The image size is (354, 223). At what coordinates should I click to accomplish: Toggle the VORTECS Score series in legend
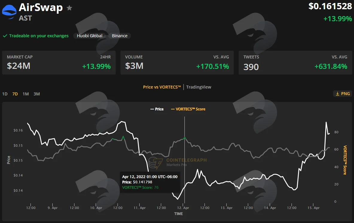[x=188, y=109]
